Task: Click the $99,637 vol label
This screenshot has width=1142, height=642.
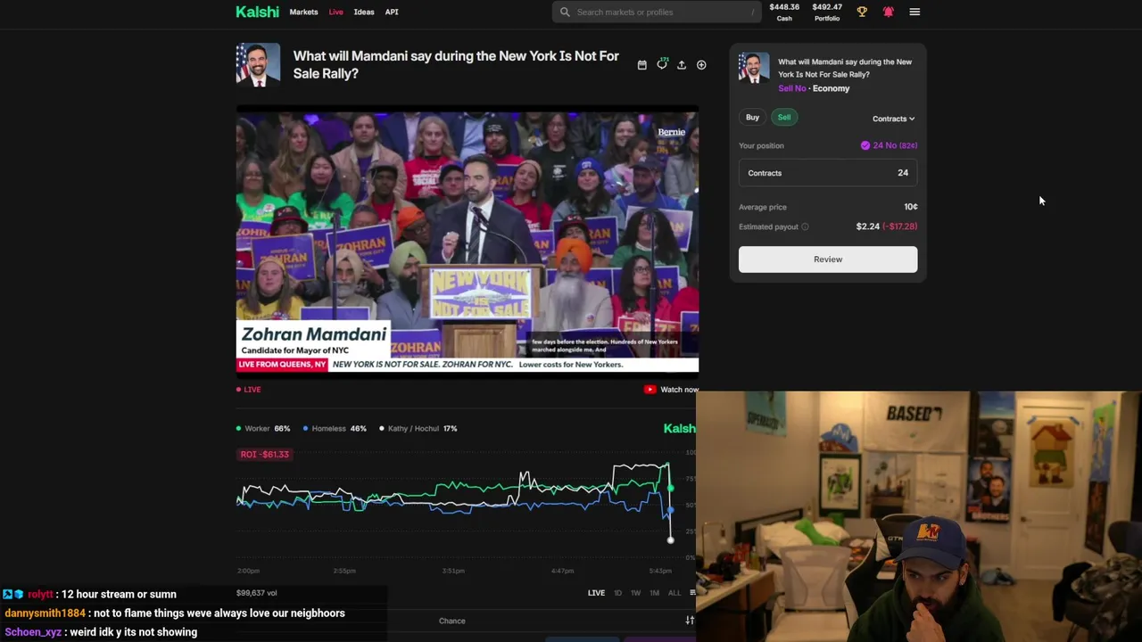Action: (256, 593)
